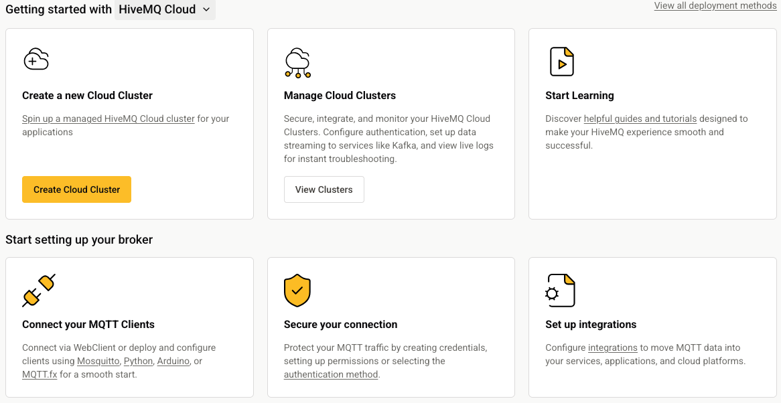Open the authentication method link
This screenshot has height=403, width=781.
tap(331, 374)
